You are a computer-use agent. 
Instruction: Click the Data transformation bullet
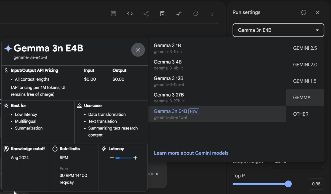pos(107,115)
